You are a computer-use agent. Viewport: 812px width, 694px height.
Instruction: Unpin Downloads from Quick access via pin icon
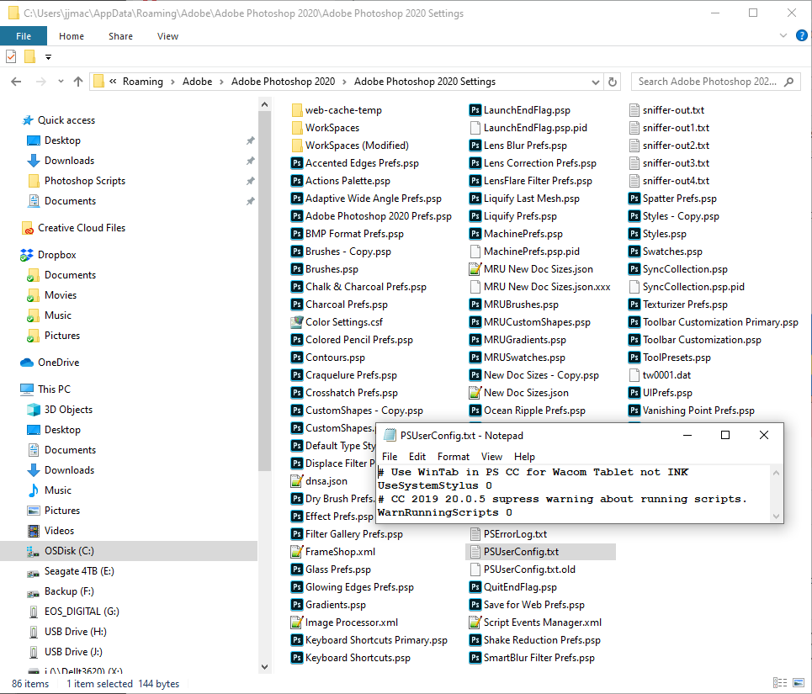click(x=250, y=161)
